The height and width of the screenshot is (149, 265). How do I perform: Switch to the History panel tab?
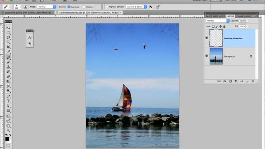tap(222, 16)
